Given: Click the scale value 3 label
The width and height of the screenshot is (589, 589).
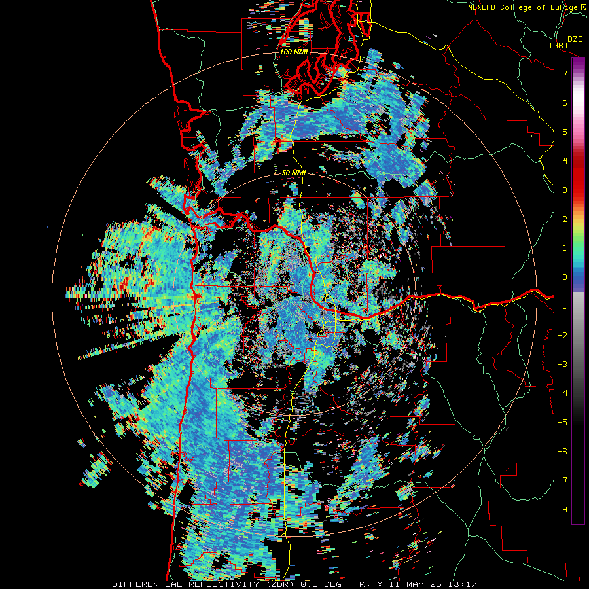Looking at the screenshot, I should 565,190.
